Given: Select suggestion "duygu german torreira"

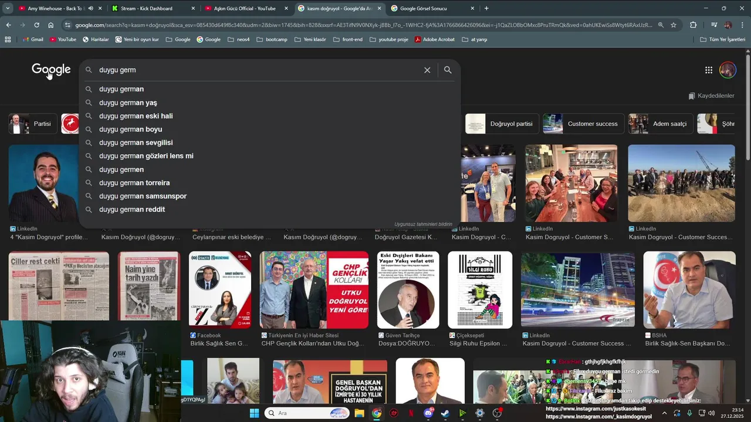Looking at the screenshot, I should (270, 183).
